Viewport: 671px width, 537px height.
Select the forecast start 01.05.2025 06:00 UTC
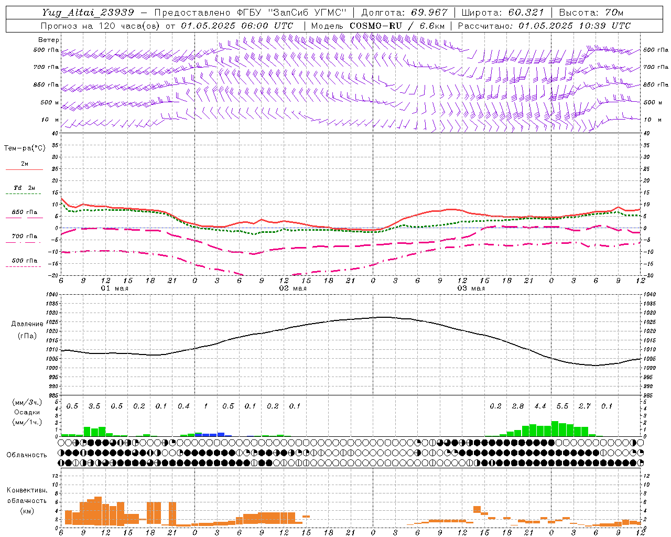click(x=237, y=26)
